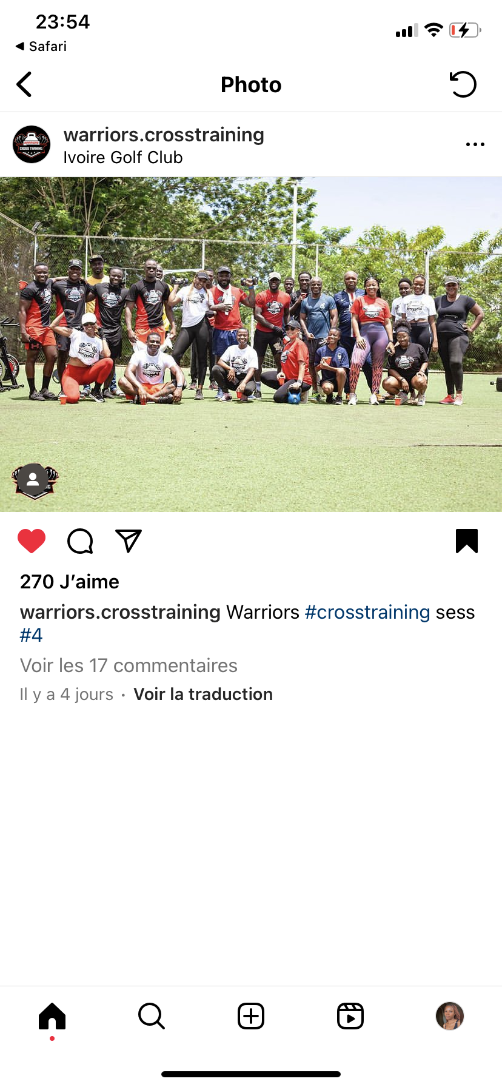Share post with paper plane icon
The height and width of the screenshot is (1087, 502).
(x=129, y=541)
